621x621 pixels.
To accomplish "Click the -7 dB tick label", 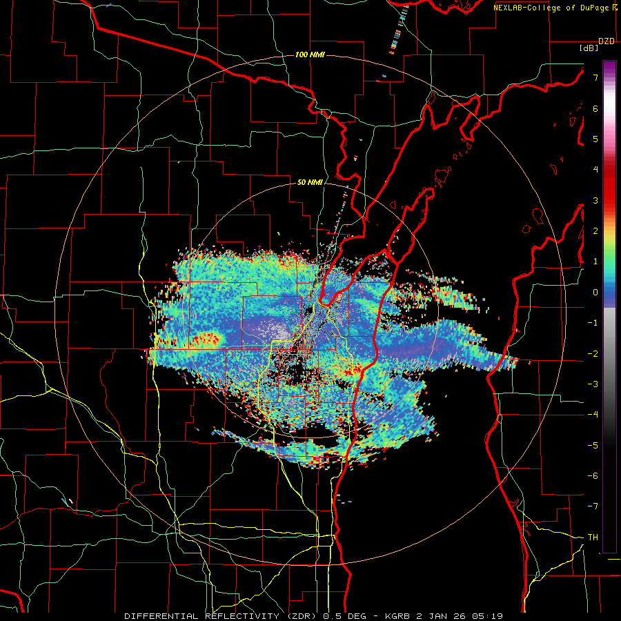I will [593, 506].
